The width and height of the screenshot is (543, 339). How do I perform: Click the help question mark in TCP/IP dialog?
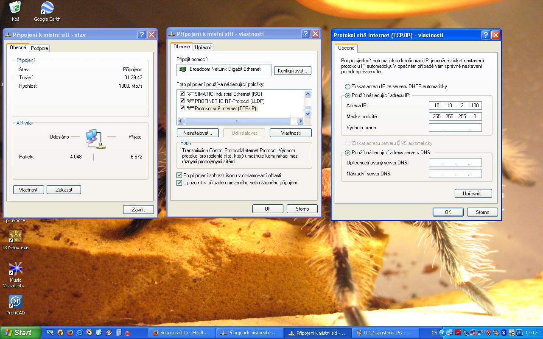tap(486, 35)
